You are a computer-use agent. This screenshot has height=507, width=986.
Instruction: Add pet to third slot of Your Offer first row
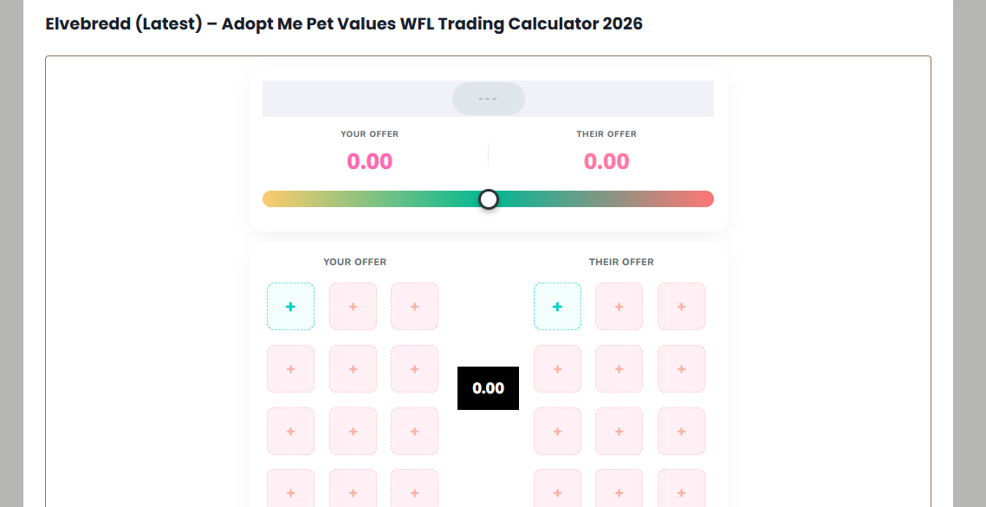[x=414, y=306]
